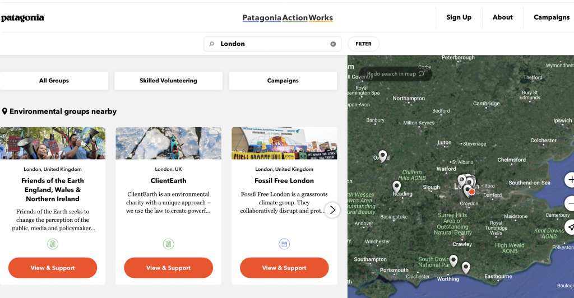This screenshot has height=298, width=574.
Task: Click the Eastbourne label on the map
Action: click(x=498, y=276)
